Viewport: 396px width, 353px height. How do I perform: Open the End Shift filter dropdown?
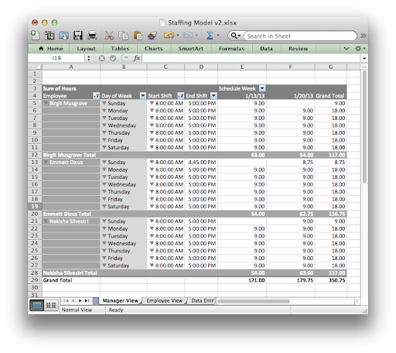point(213,96)
